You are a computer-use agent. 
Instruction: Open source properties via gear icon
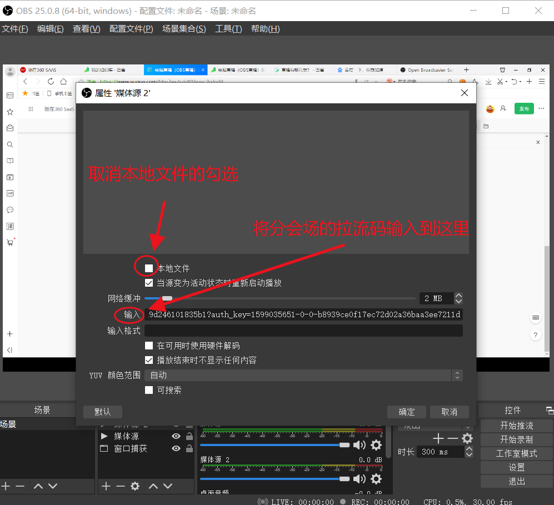134,486
